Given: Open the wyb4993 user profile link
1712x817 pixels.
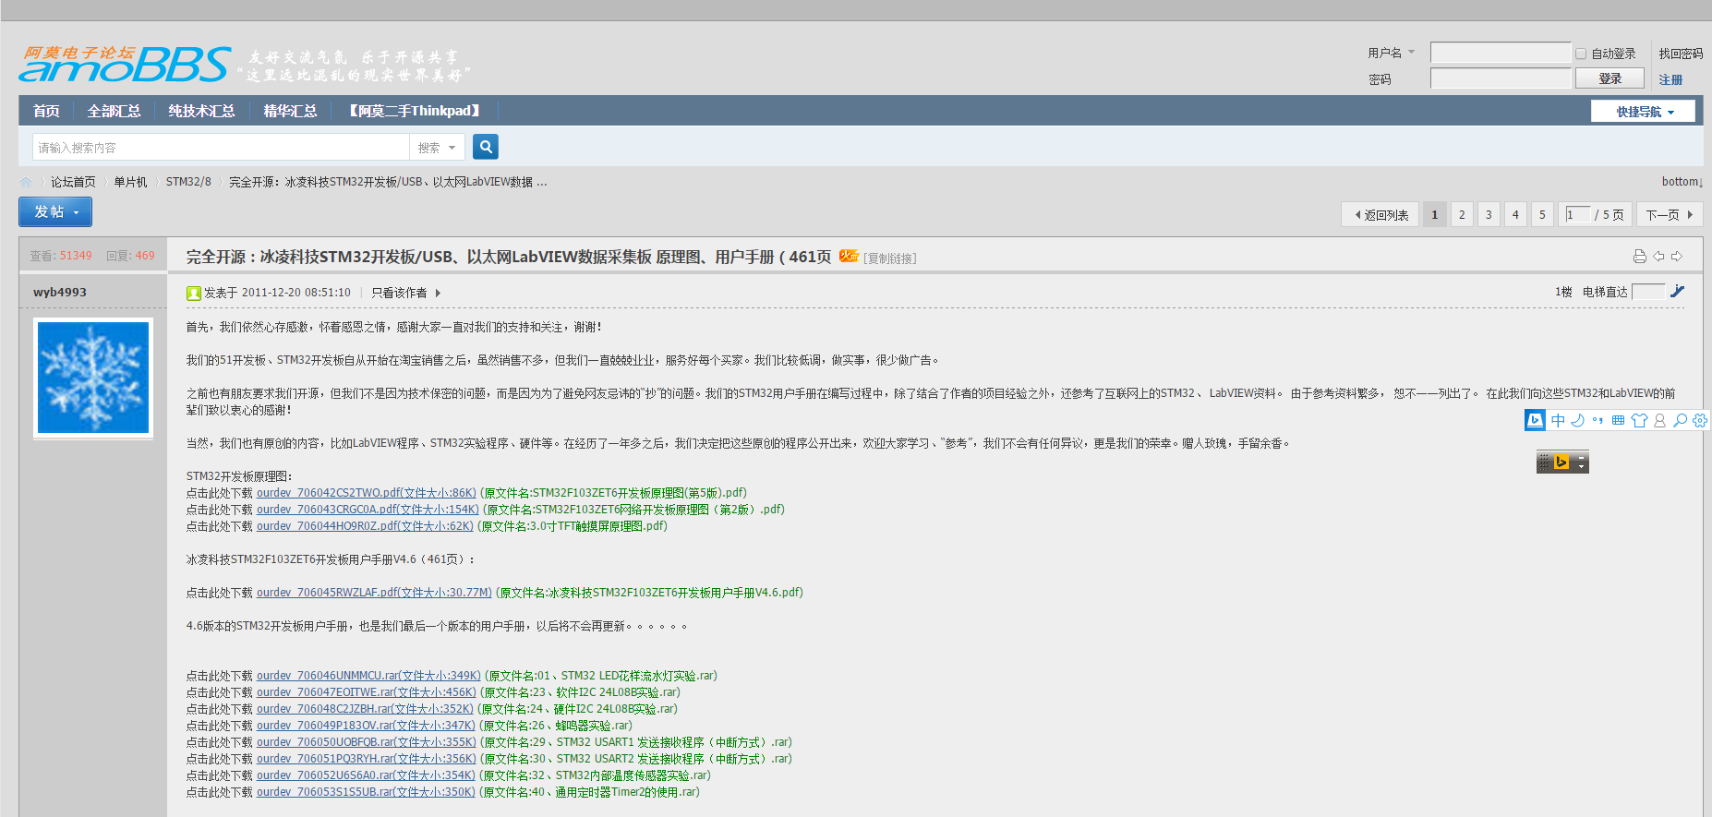Looking at the screenshot, I should point(60,293).
